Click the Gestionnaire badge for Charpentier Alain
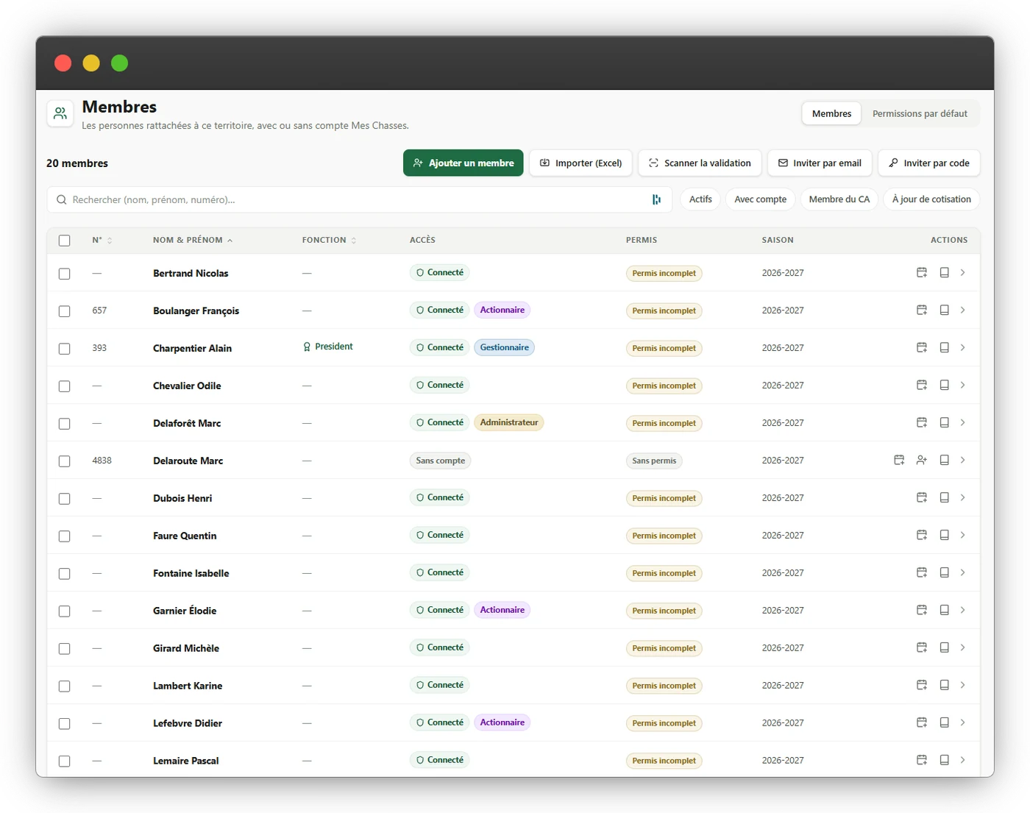Viewport: 1030px width, 813px height. pyautogui.click(x=505, y=348)
